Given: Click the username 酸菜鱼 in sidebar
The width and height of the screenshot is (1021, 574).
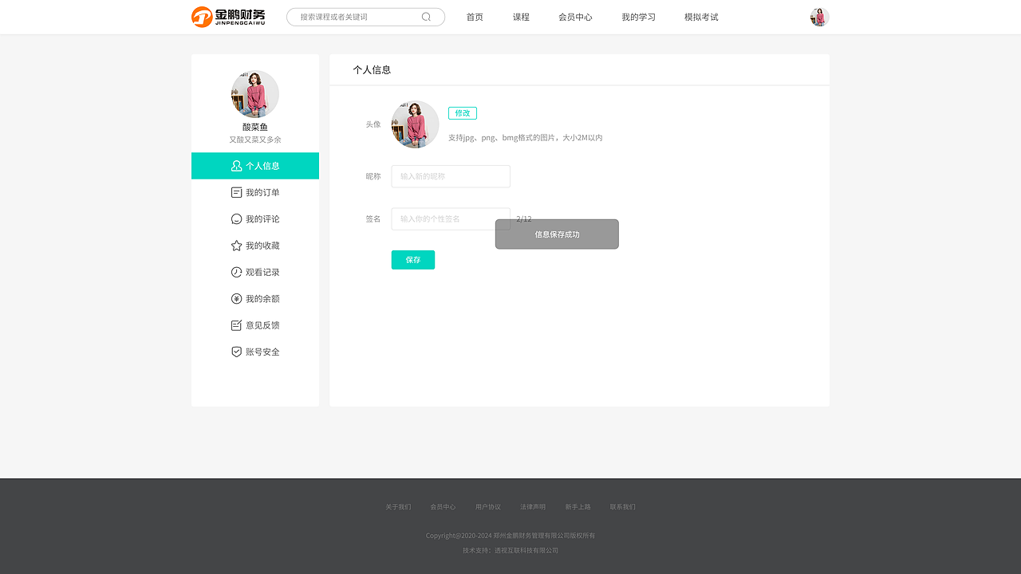Looking at the screenshot, I should pos(255,127).
